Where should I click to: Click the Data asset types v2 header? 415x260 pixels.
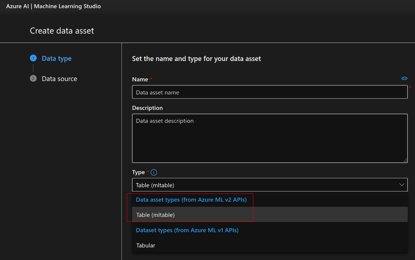191,200
